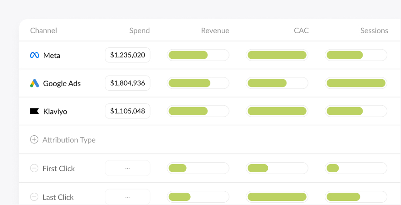Click First Click revenue bar

[198, 168]
